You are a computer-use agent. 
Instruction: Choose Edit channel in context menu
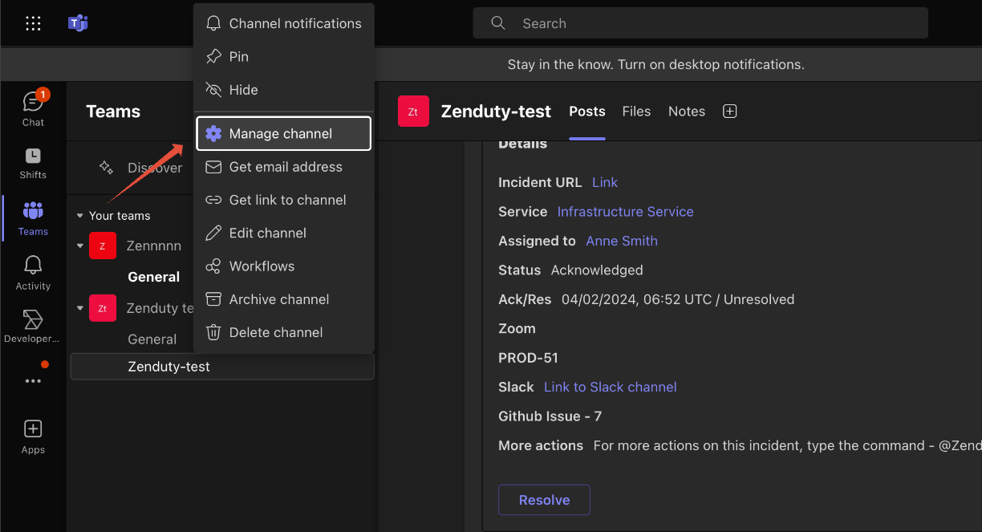click(x=284, y=233)
